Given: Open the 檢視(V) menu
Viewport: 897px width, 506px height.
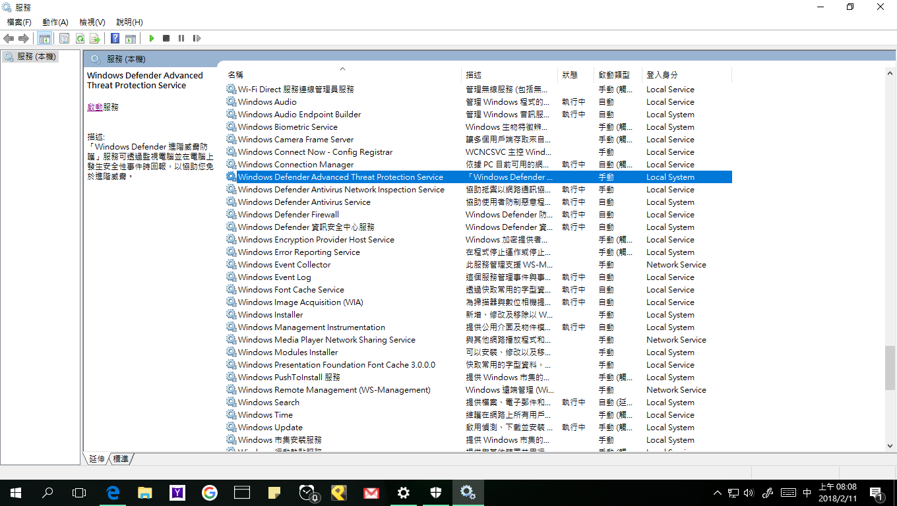Looking at the screenshot, I should point(92,22).
